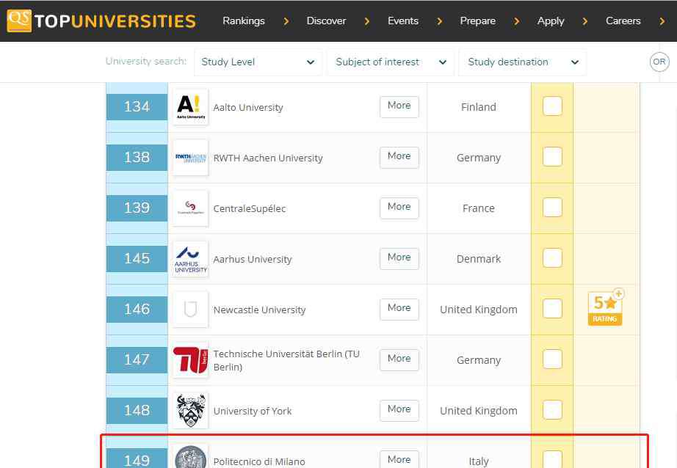677x468 pixels.
Task: Open the Study destination dropdown
Action: pyautogui.click(x=522, y=62)
